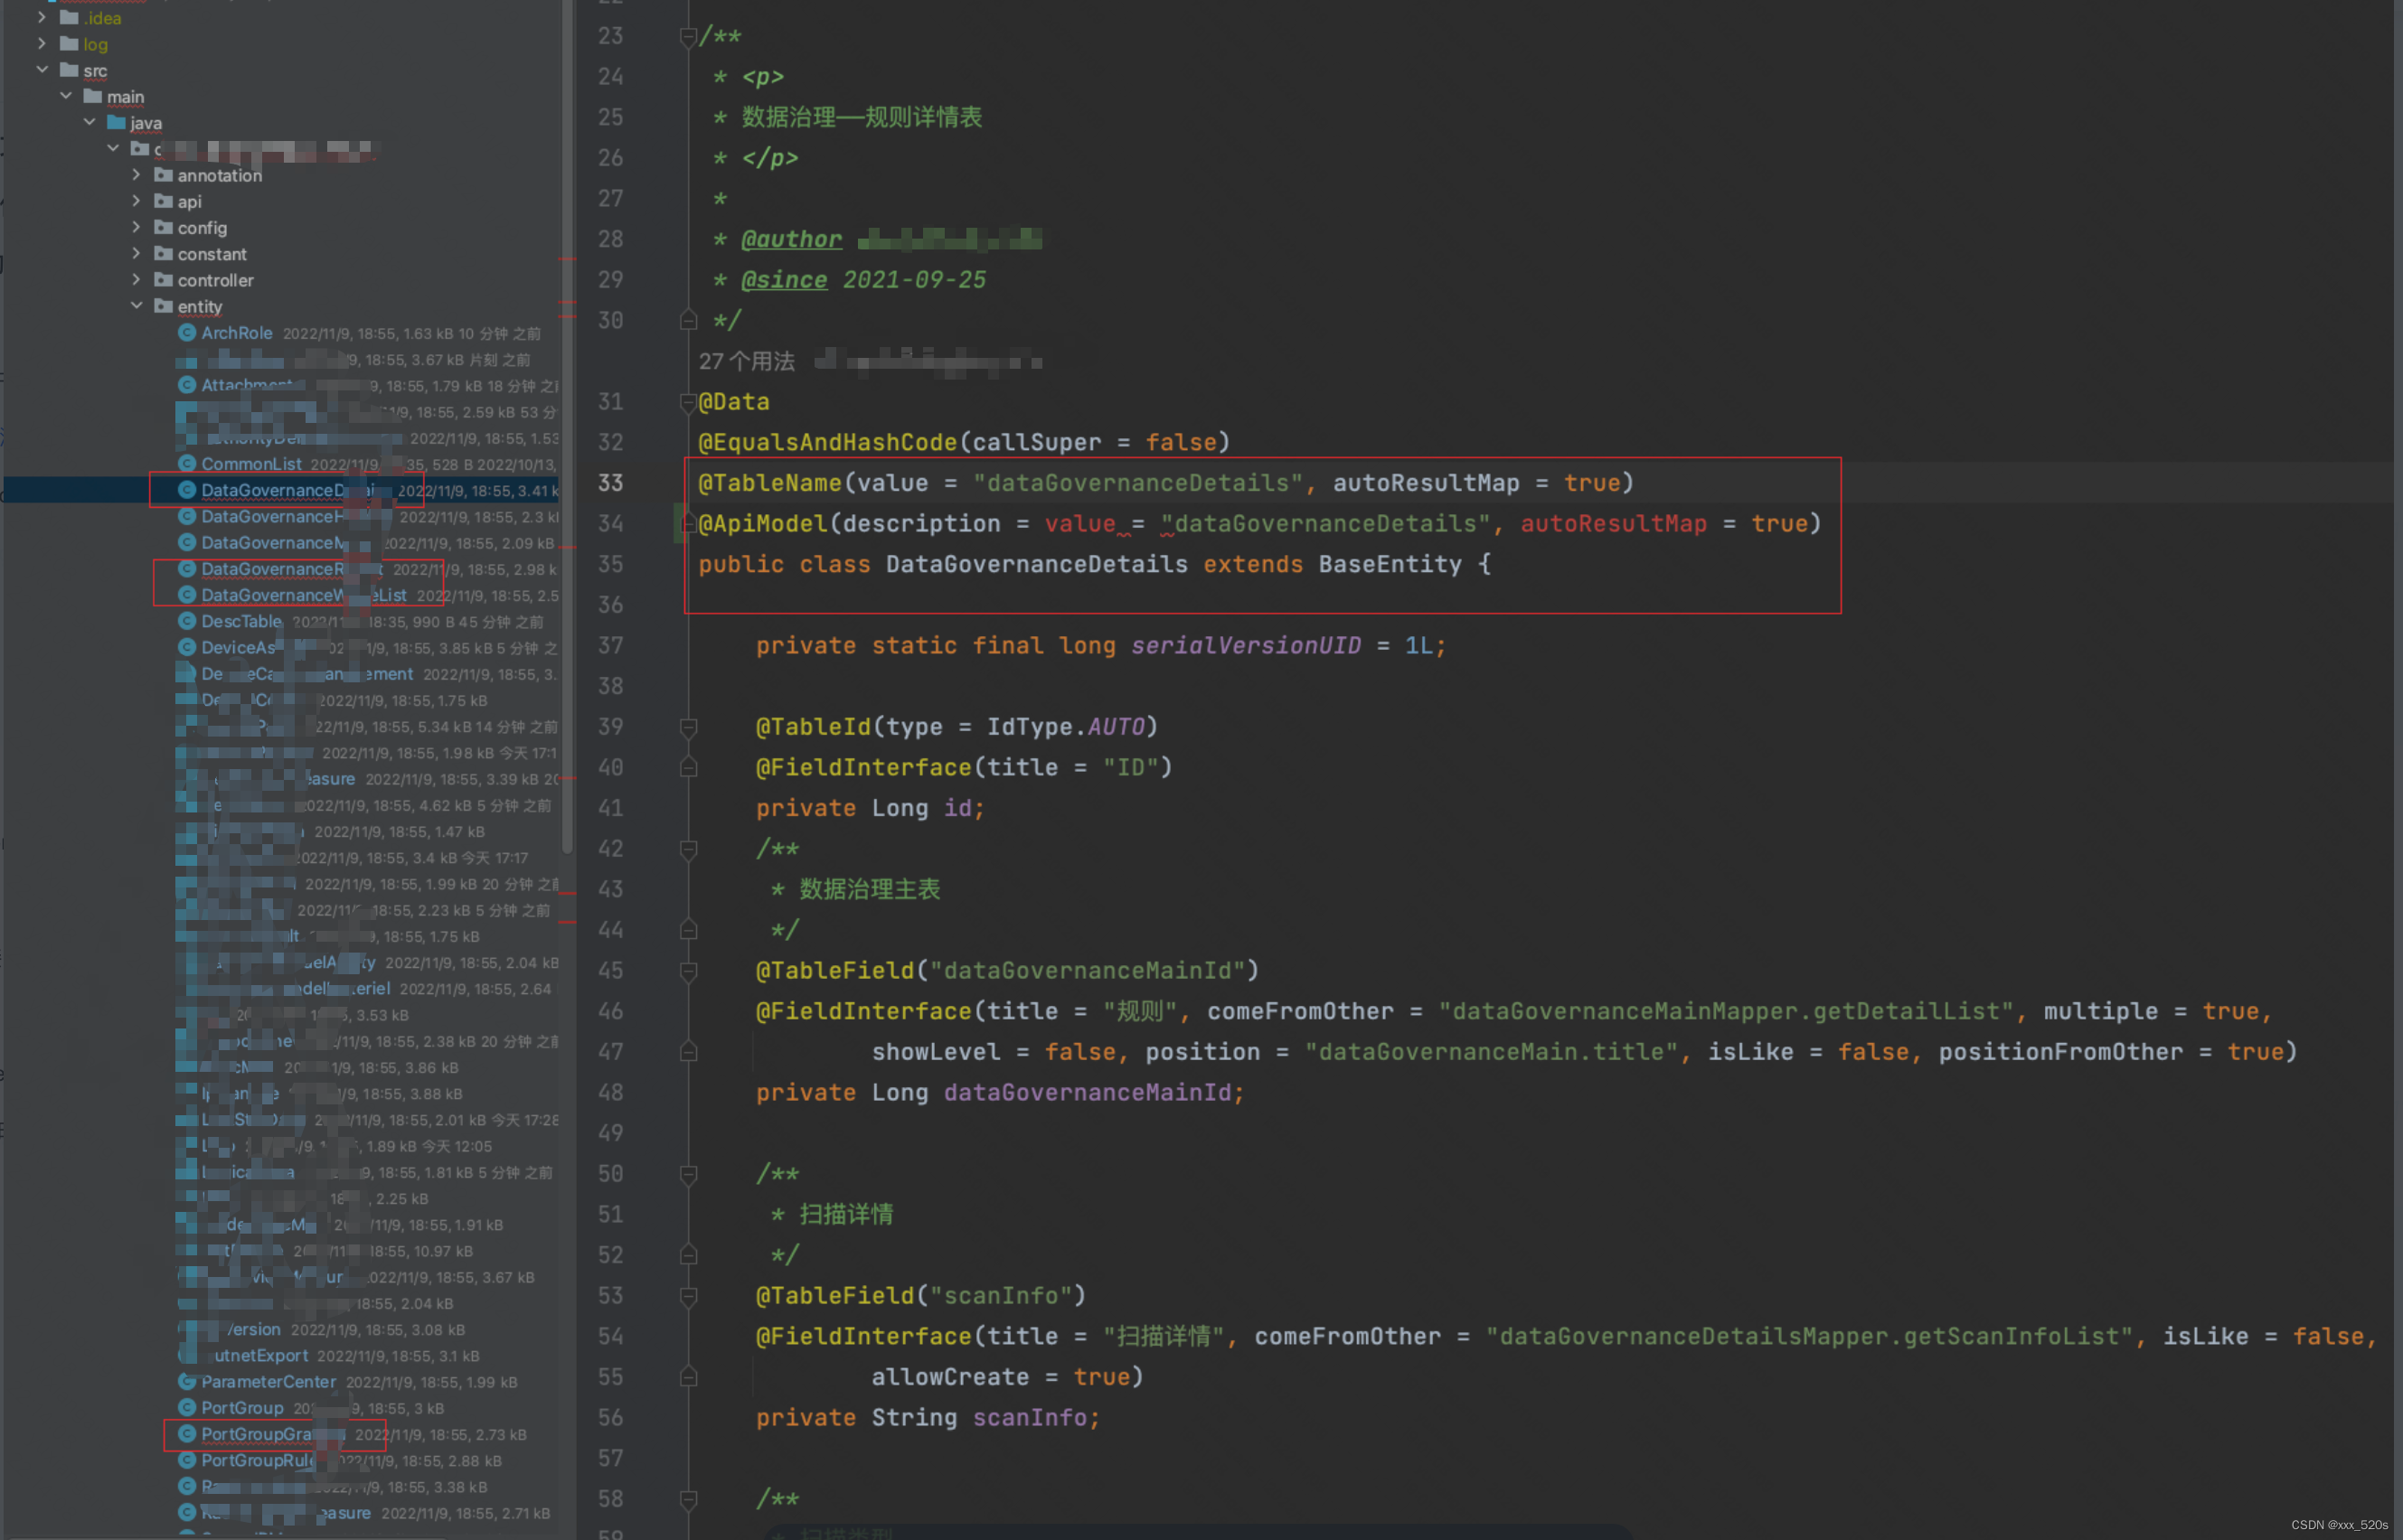
Task: Click the fold marker at line 58 comment
Action: (688, 1499)
